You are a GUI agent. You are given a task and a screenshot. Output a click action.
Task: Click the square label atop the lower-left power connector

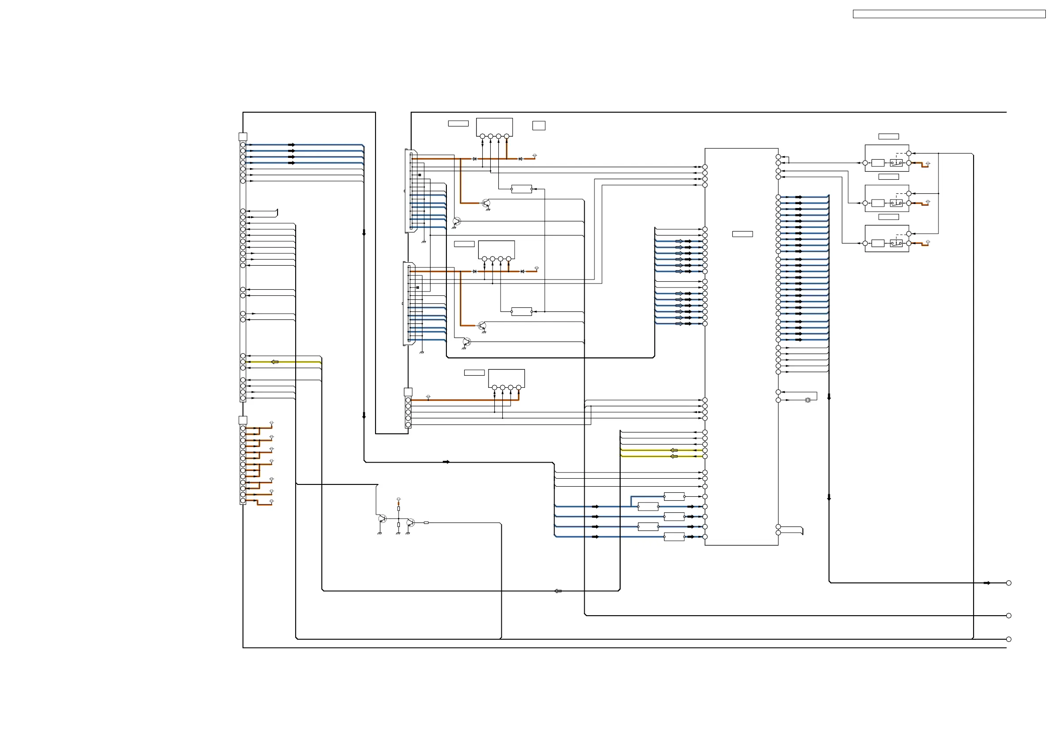point(243,420)
